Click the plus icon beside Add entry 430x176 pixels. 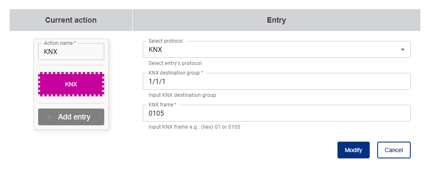pyautogui.click(x=50, y=117)
